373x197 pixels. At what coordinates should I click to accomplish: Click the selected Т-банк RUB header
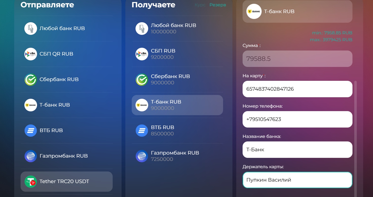tap(297, 11)
